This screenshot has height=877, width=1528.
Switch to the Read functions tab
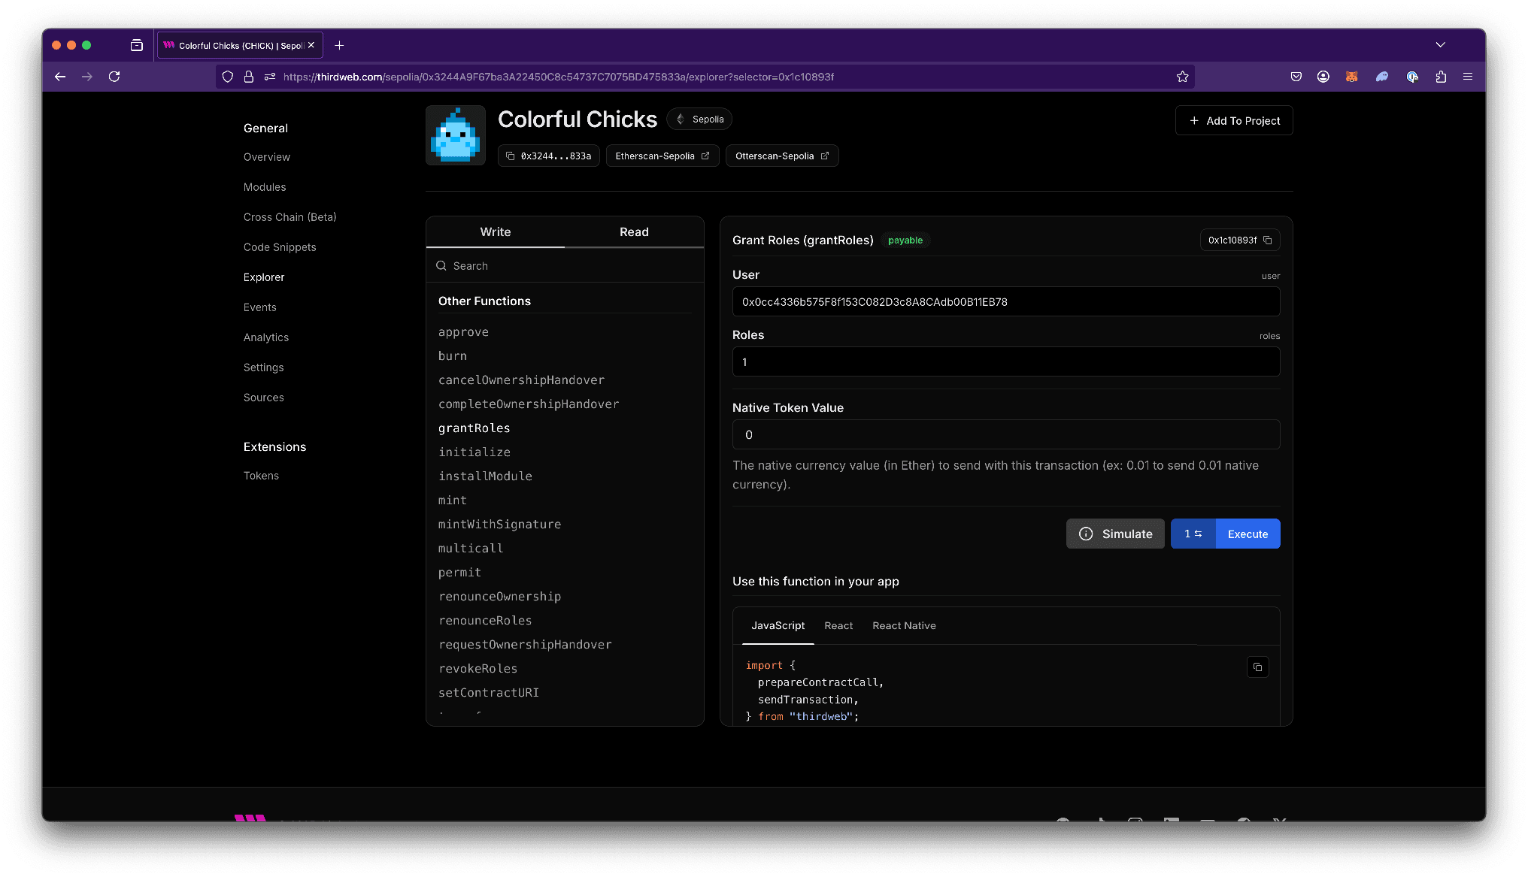coord(633,232)
